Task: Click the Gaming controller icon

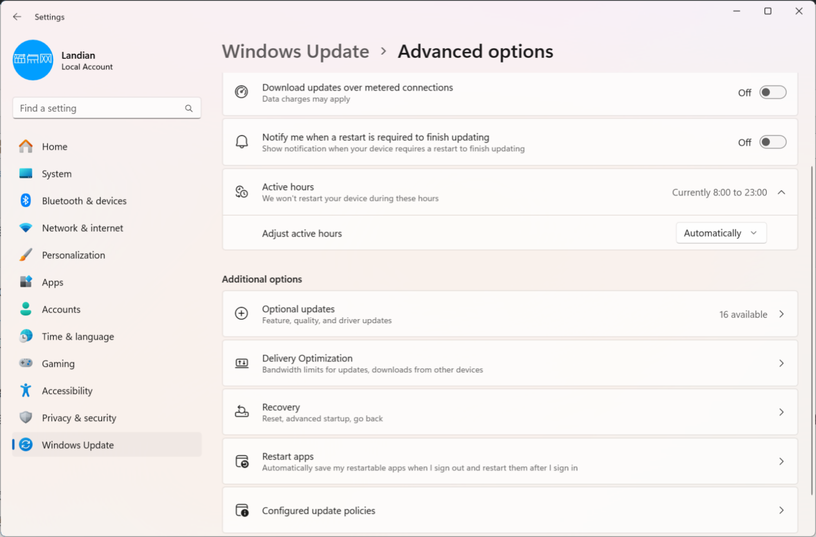Action: (x=26, y=363)
